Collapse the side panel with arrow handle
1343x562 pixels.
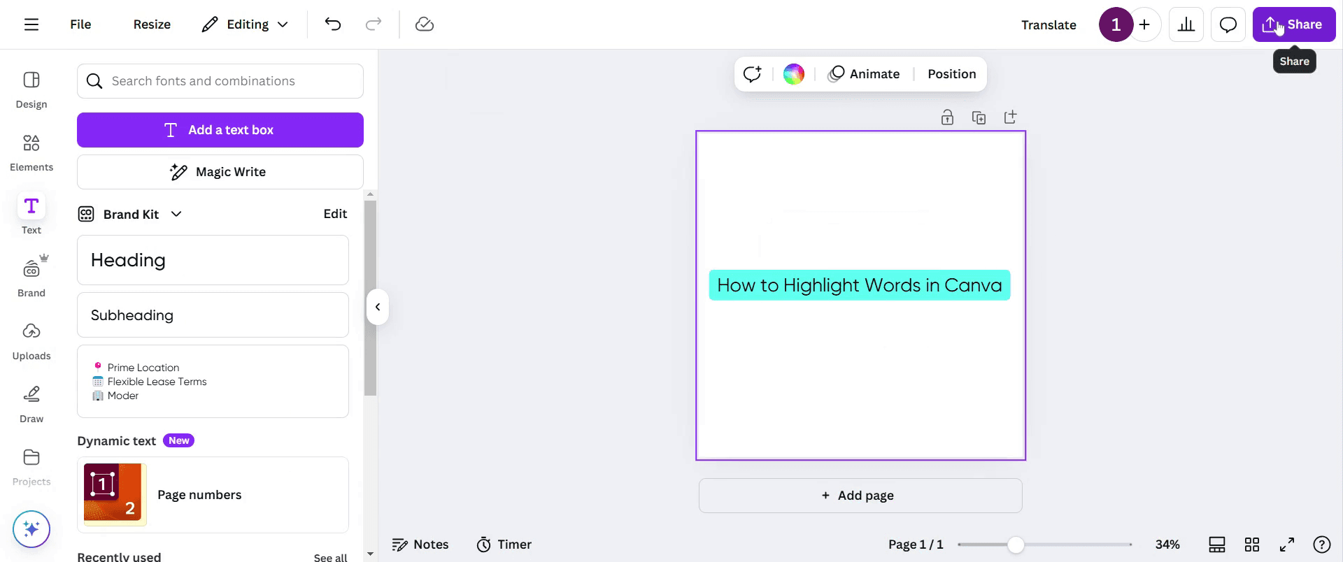(x=378, y=307)
